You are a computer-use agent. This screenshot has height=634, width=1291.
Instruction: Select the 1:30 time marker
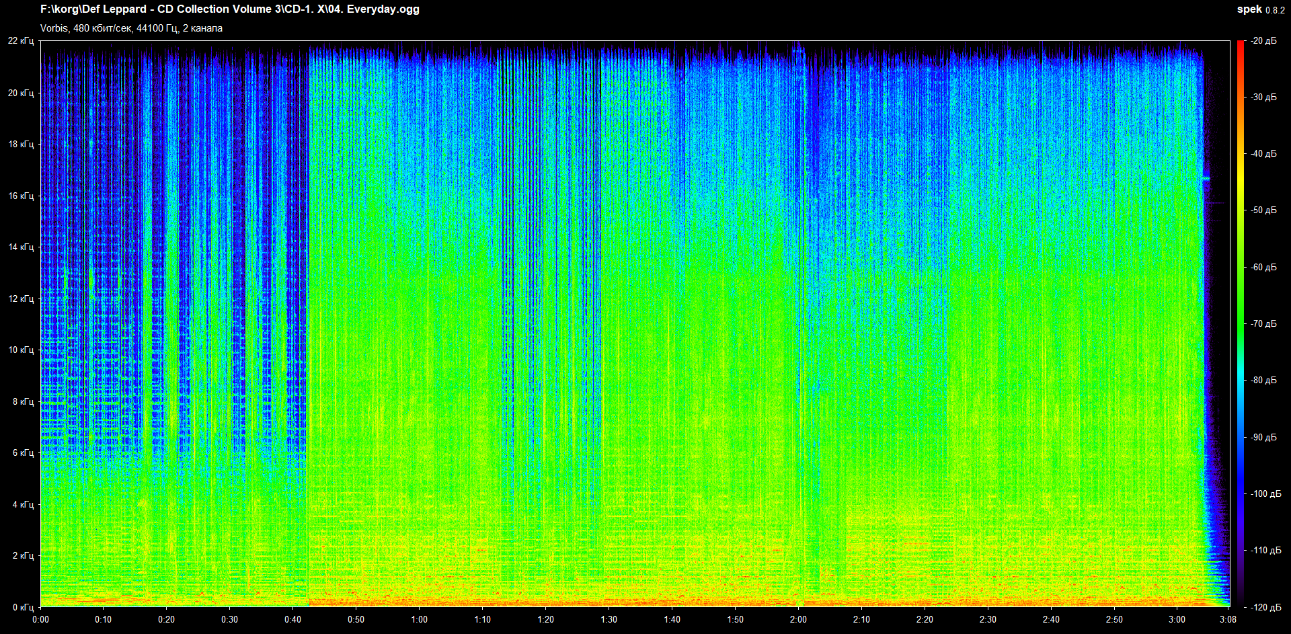tap(609, 619)
